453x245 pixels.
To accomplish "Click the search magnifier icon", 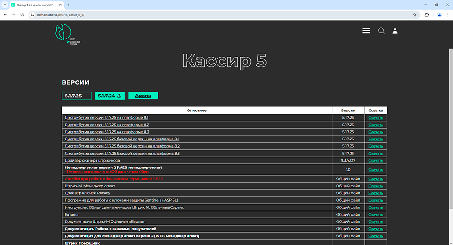I will click(x=381, y=31).
